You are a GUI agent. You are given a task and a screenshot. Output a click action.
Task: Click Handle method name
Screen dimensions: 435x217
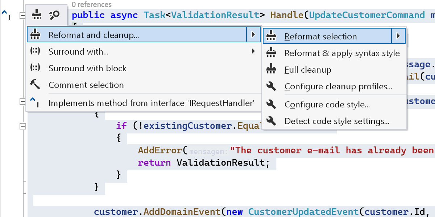pyautogui.click(x=287, y=15)
